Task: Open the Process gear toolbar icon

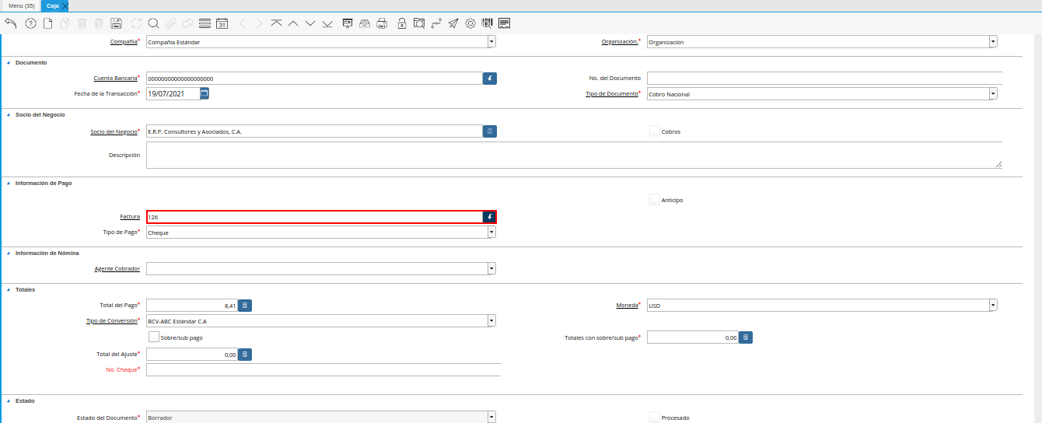Action: [470, 23]
